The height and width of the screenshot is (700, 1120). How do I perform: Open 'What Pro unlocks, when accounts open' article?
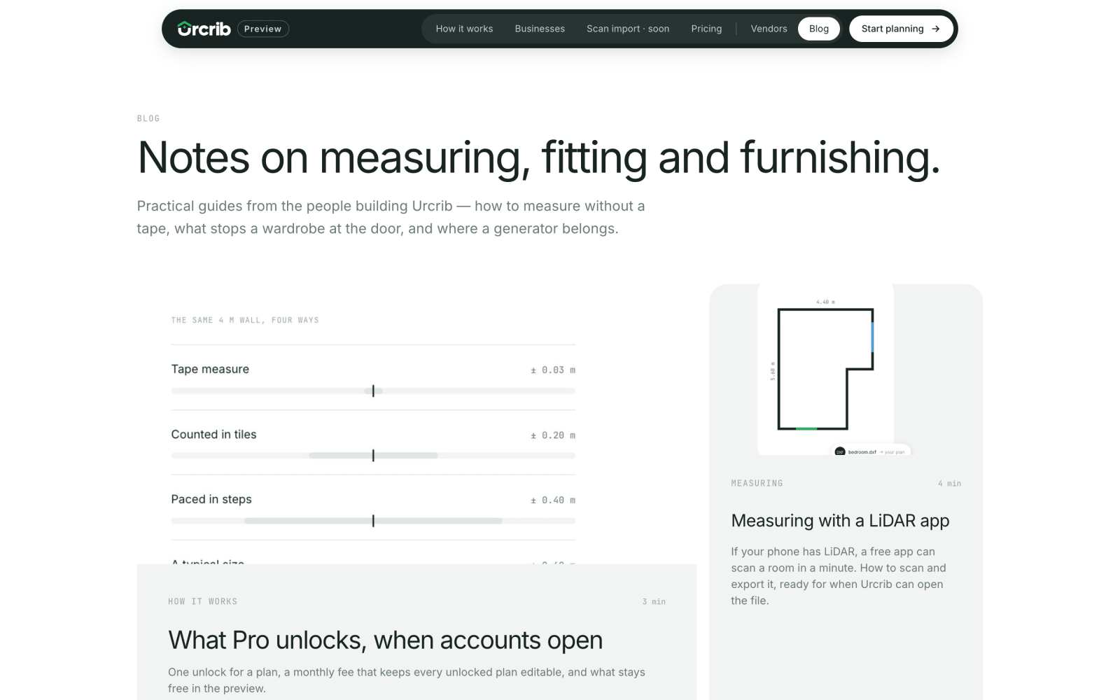pos(385,640)
